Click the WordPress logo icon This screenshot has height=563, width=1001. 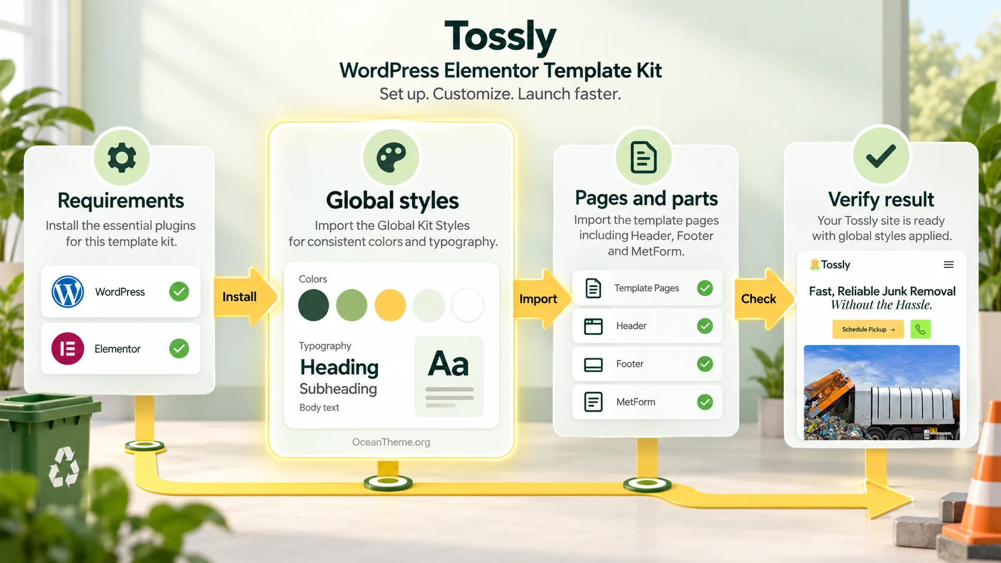[68, 291]
